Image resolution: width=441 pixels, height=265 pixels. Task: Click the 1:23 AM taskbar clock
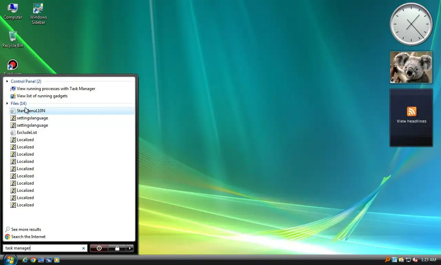pos(429,260)
